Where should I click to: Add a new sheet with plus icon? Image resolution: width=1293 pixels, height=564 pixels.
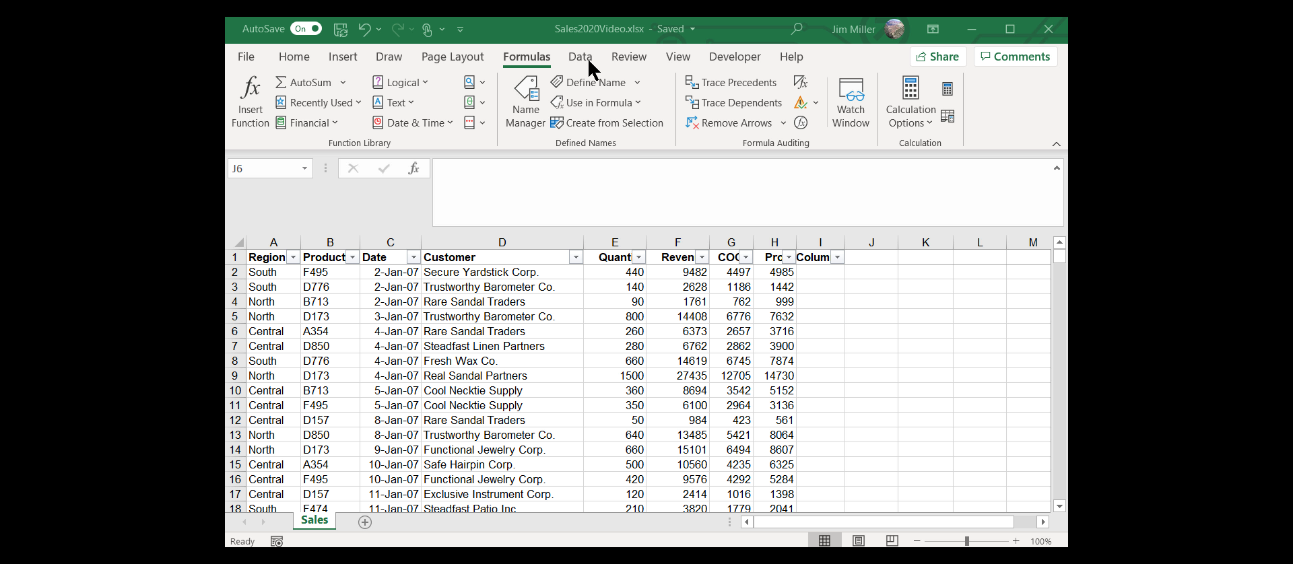pyautogui.click(x=365, y=522)
